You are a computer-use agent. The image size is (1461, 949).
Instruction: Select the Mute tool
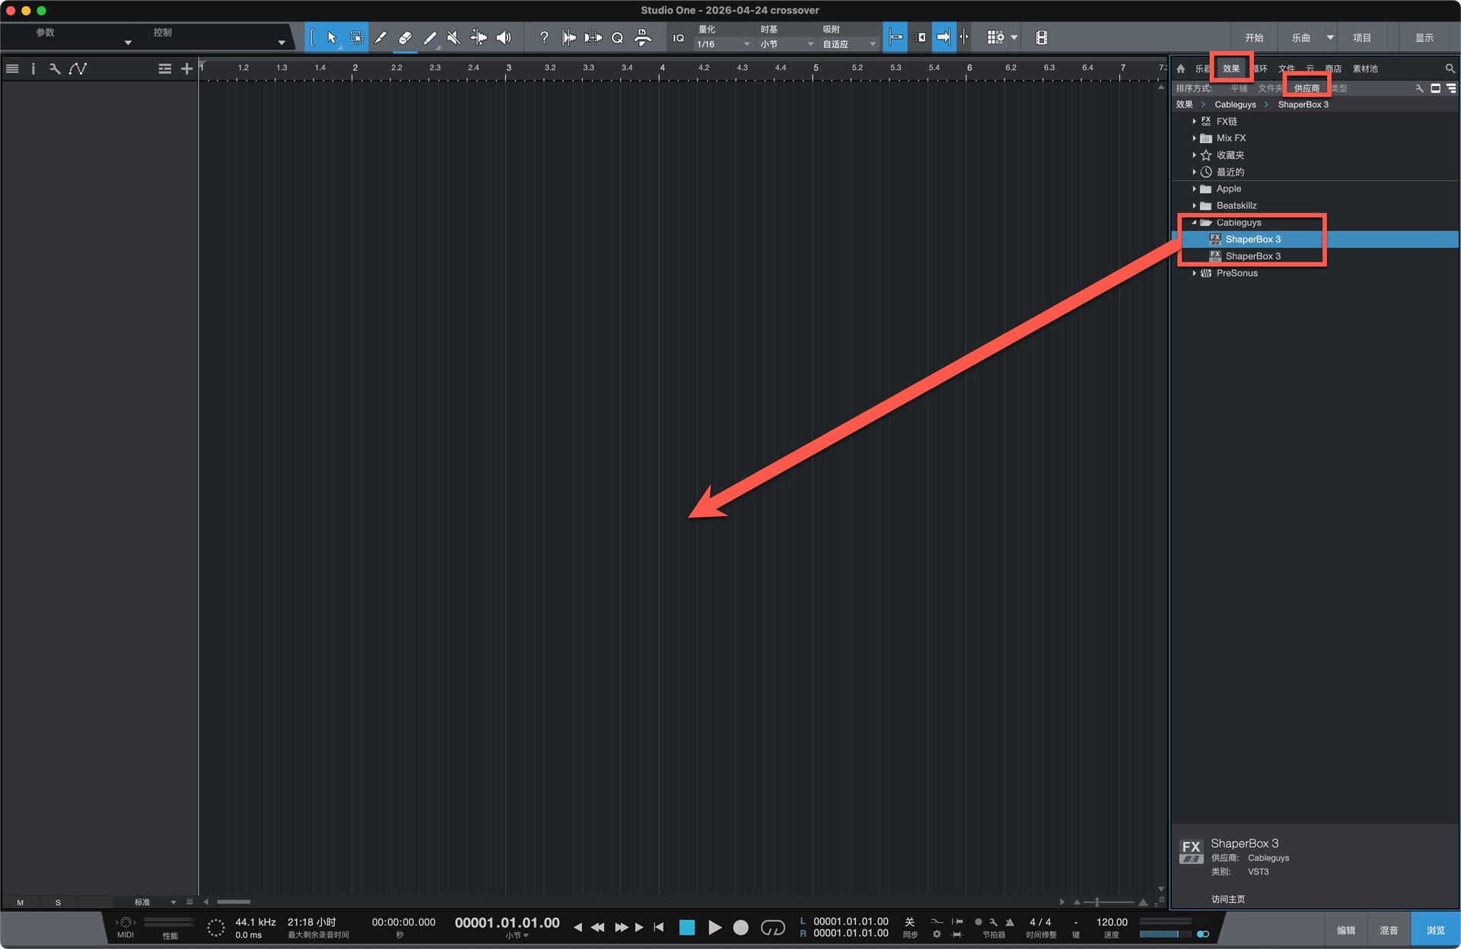454,37
